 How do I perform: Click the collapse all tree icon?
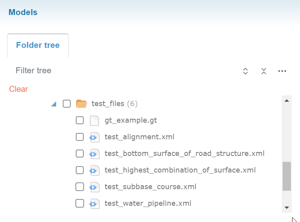[264, 71]
